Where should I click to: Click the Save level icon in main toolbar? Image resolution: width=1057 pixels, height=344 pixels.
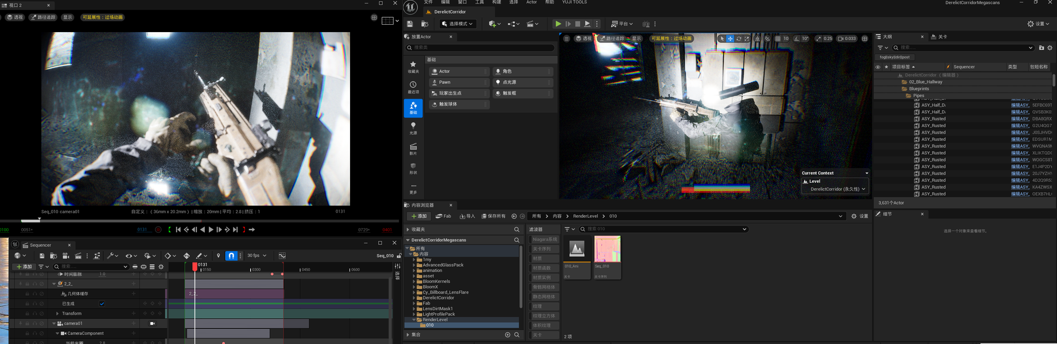pos(410,24)
